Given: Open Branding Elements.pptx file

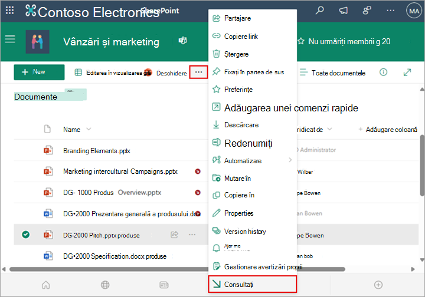Looking at the screenshot, I should pos(97,150).
